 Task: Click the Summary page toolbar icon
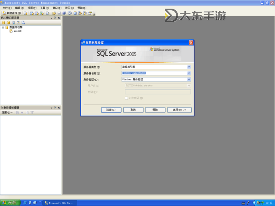(x=75, y=13)
